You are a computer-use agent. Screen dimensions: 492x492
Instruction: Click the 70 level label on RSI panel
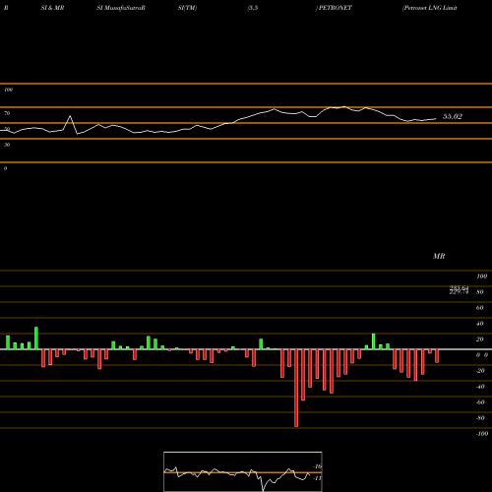click(7, 113)
